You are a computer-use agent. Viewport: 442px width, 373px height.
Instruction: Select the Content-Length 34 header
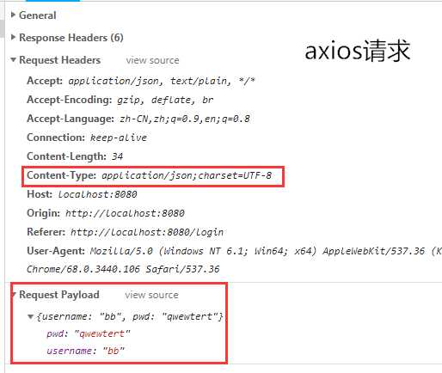75,156
